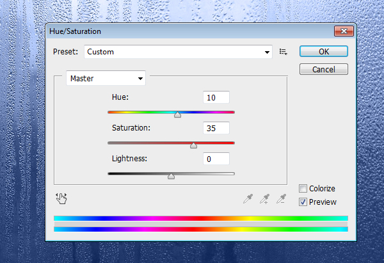Click the Saturation value field
Viewport: 384px width, 263px height.
pos(216,128)
